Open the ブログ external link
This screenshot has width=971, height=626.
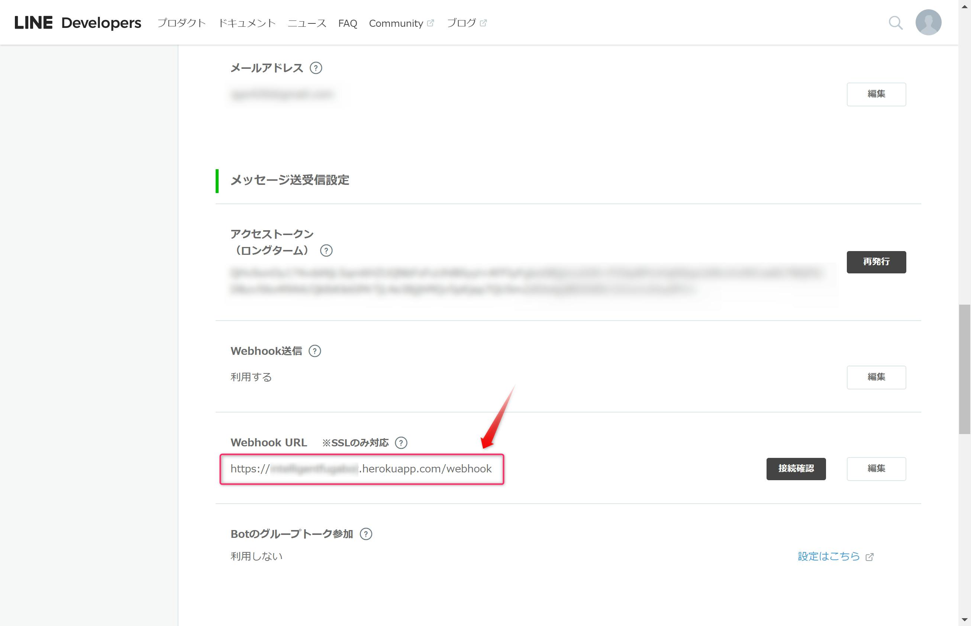(x=466, y=23)
